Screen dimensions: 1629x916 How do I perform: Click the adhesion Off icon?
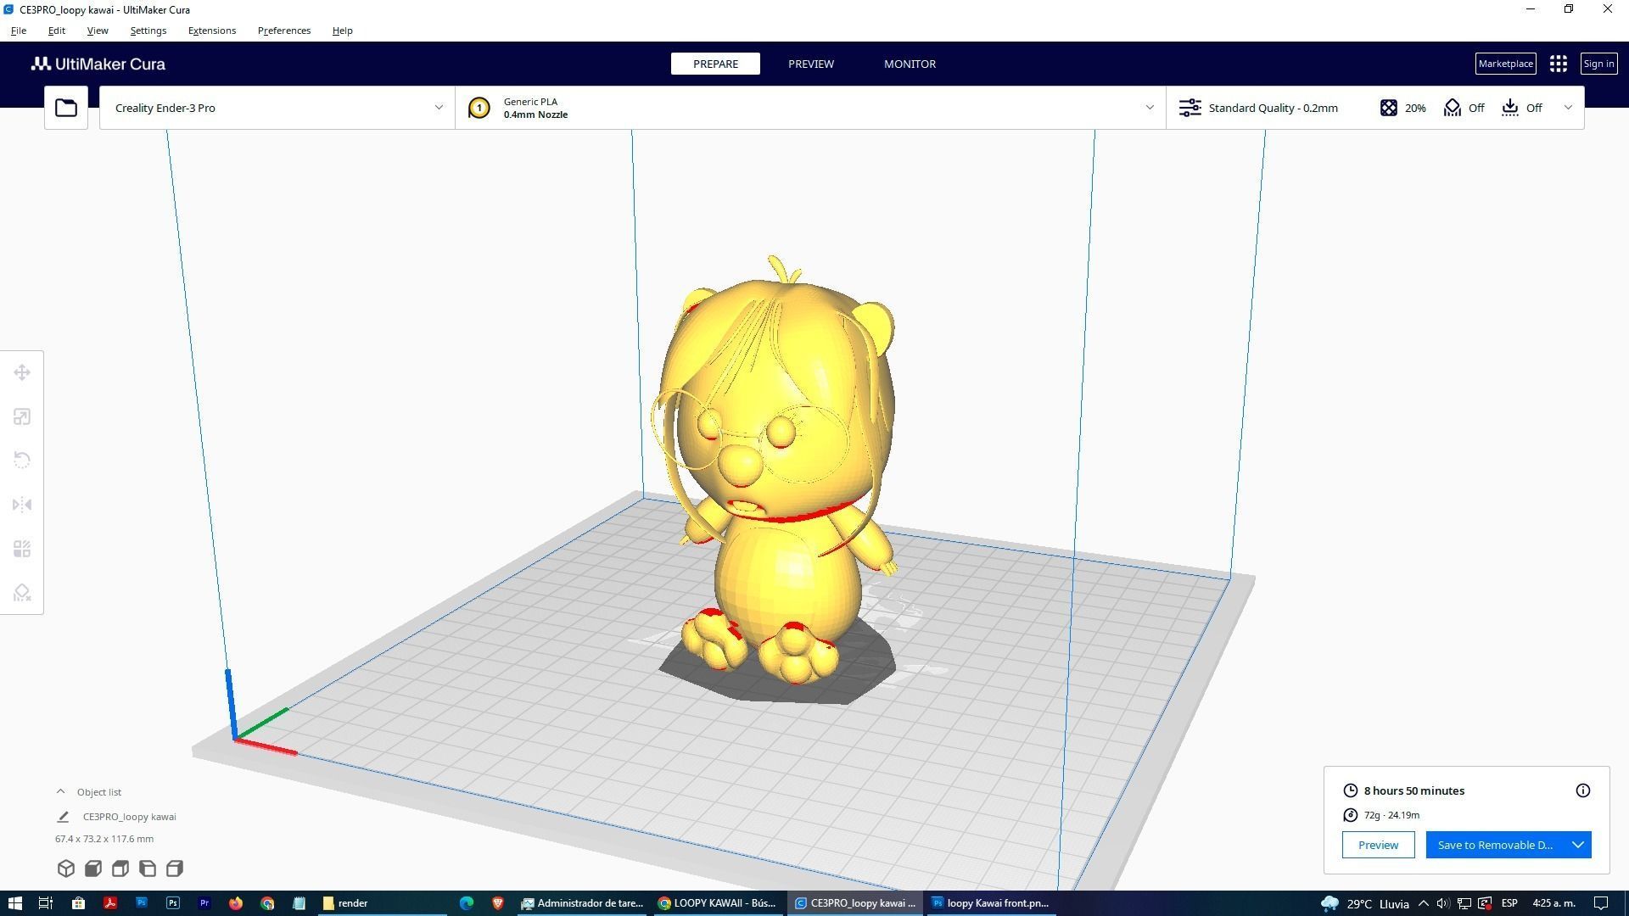1510,108
